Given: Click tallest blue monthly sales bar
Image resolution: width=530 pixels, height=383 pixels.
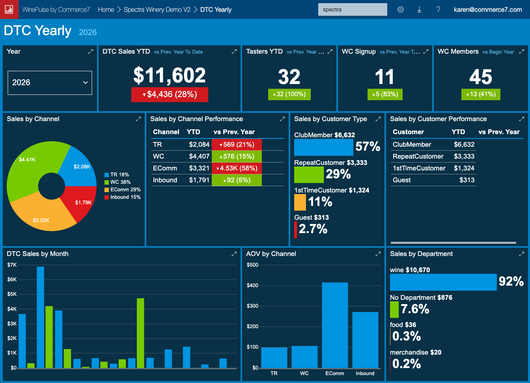Looking at the screenshot, I should [40, 318].
